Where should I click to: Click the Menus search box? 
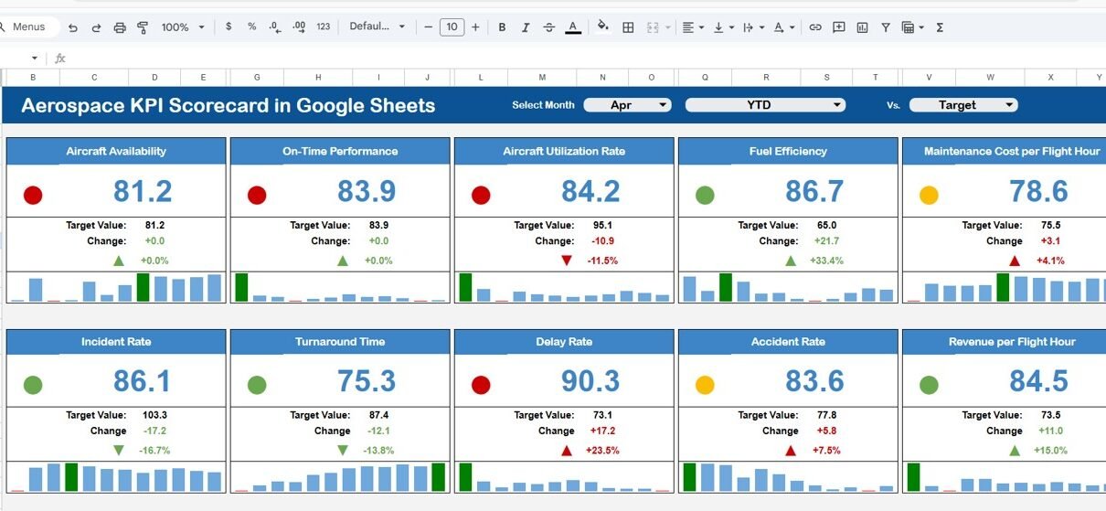click(x=29, y=27)
